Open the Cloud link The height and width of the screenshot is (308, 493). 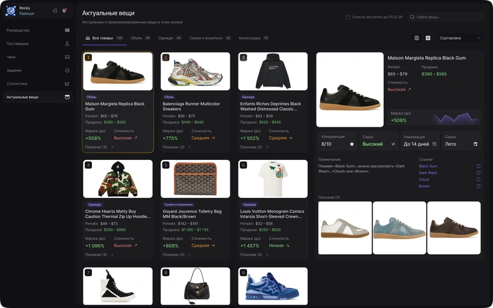pos(424,179)
